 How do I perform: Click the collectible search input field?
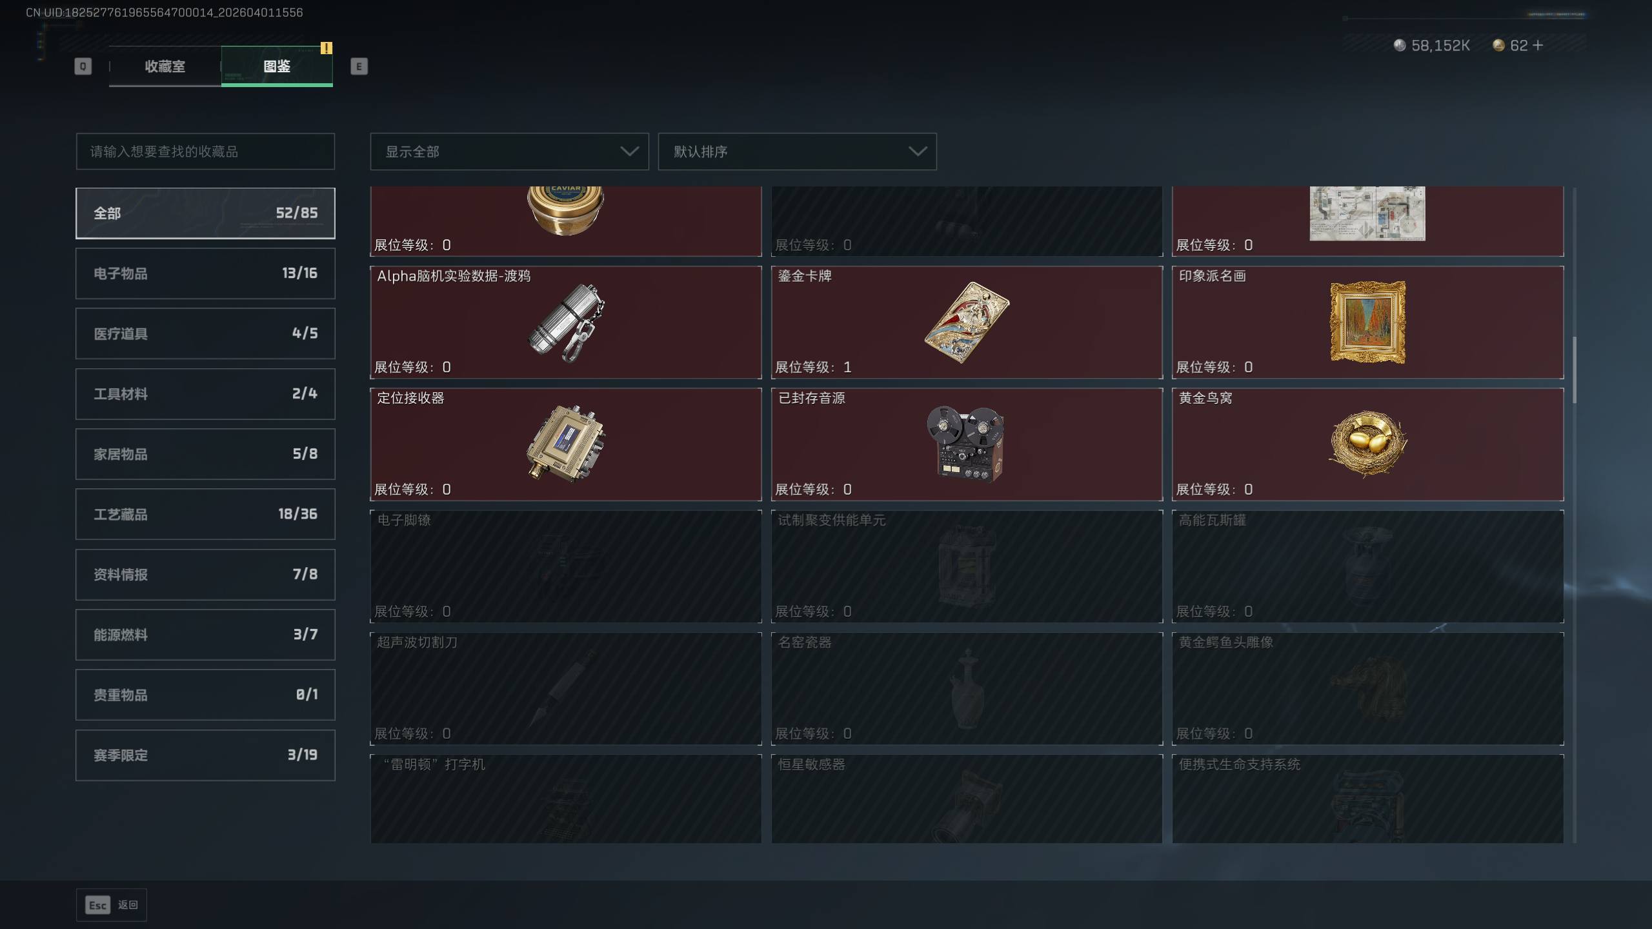coord(205,152)
